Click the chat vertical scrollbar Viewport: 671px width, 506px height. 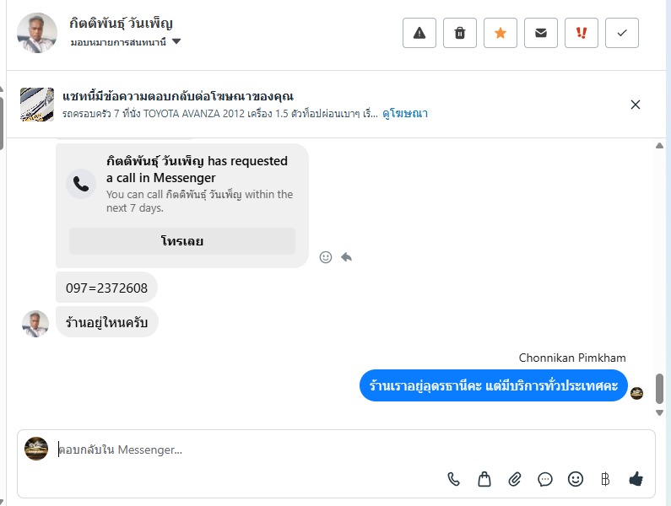[x=659, y=390]
